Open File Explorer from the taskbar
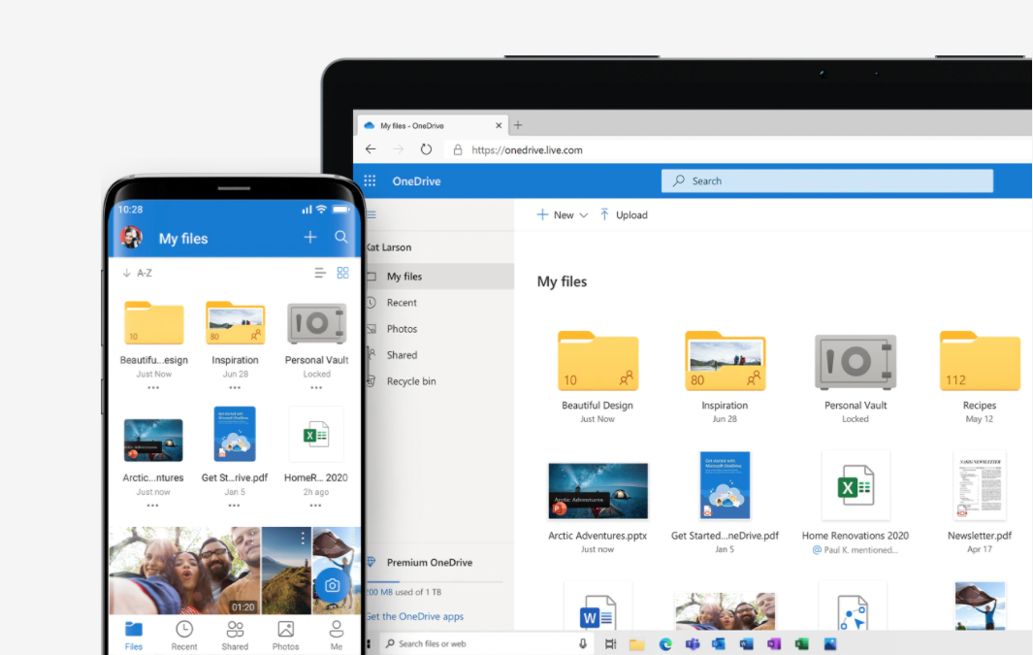Viewport: 1033px width, 655px height. 636,644
